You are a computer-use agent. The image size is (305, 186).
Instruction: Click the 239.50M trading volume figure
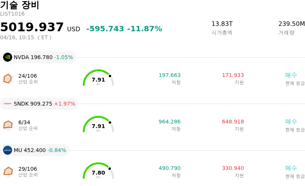[292, 24]
